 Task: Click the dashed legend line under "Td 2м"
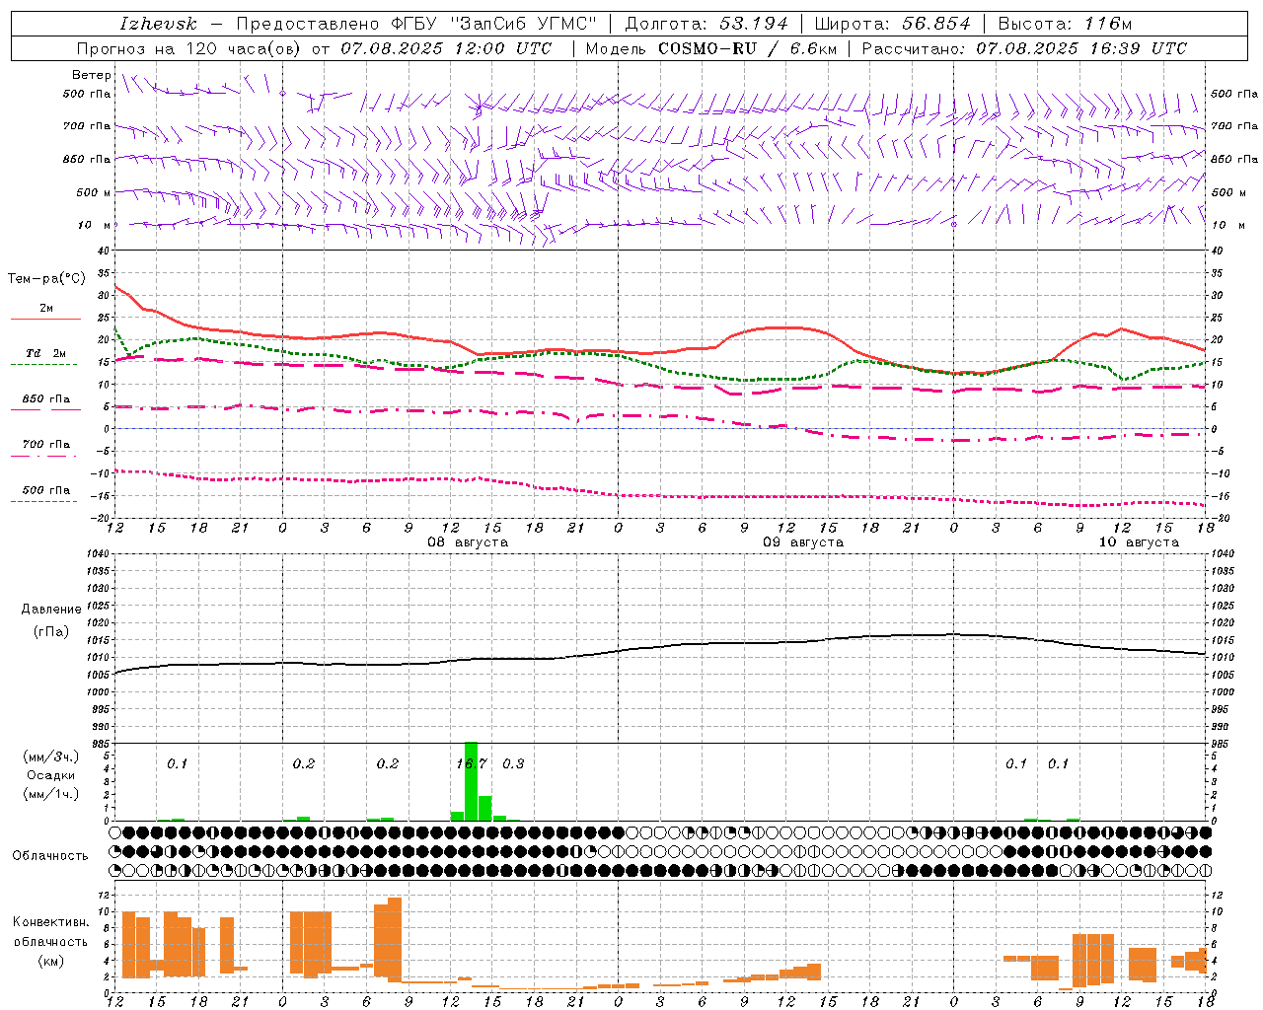pyautogui.click(x=43, y=365)
